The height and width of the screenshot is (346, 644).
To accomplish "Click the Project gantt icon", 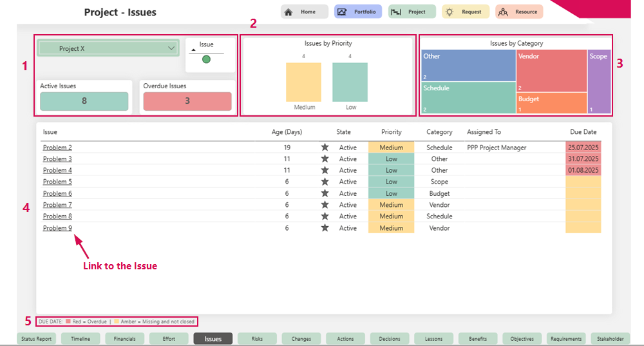I will (396, 12).
